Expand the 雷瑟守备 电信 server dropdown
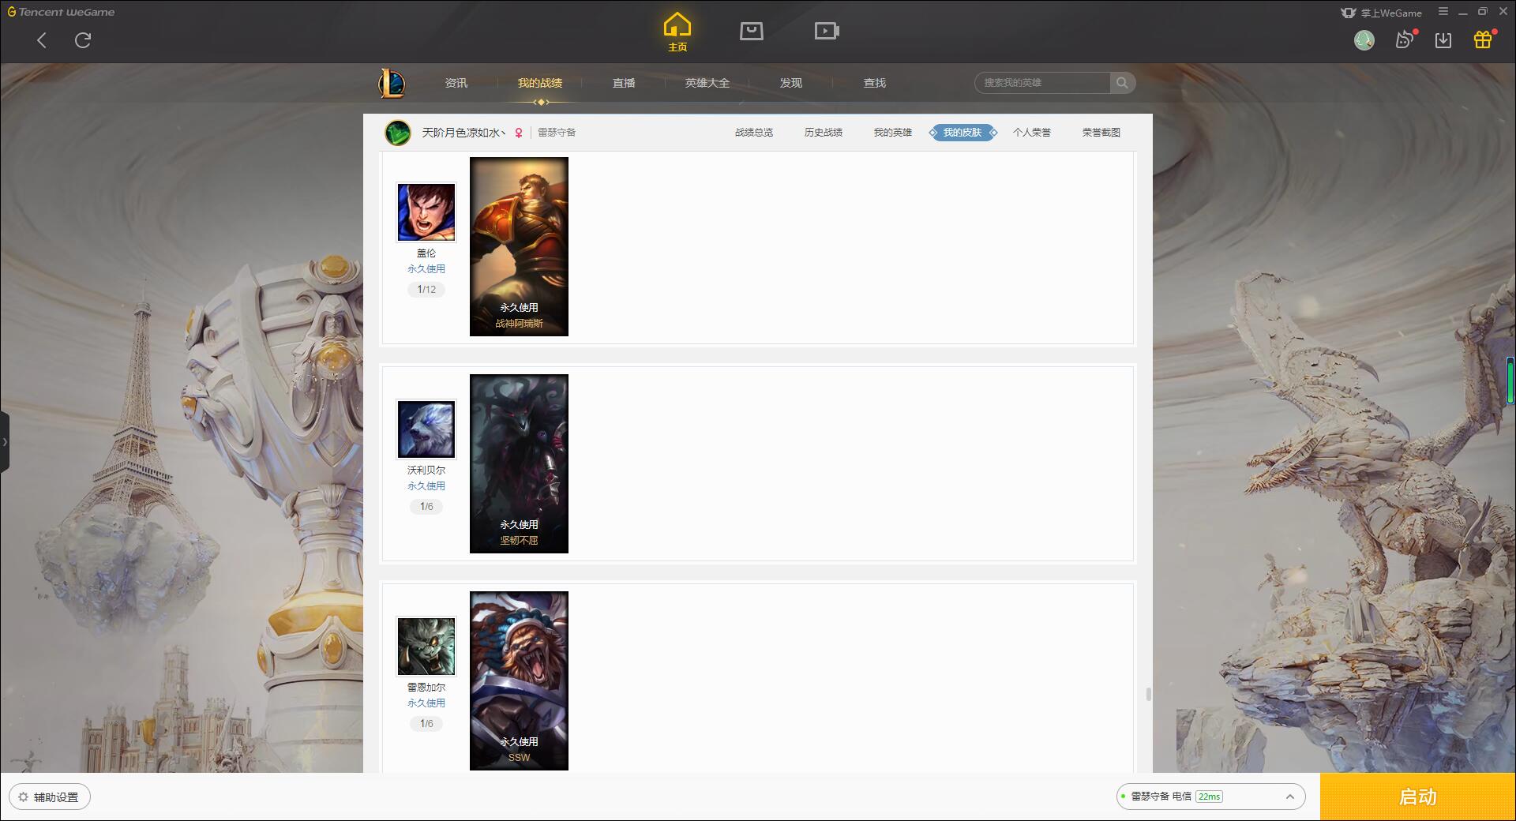 (x=1210, y=797)
